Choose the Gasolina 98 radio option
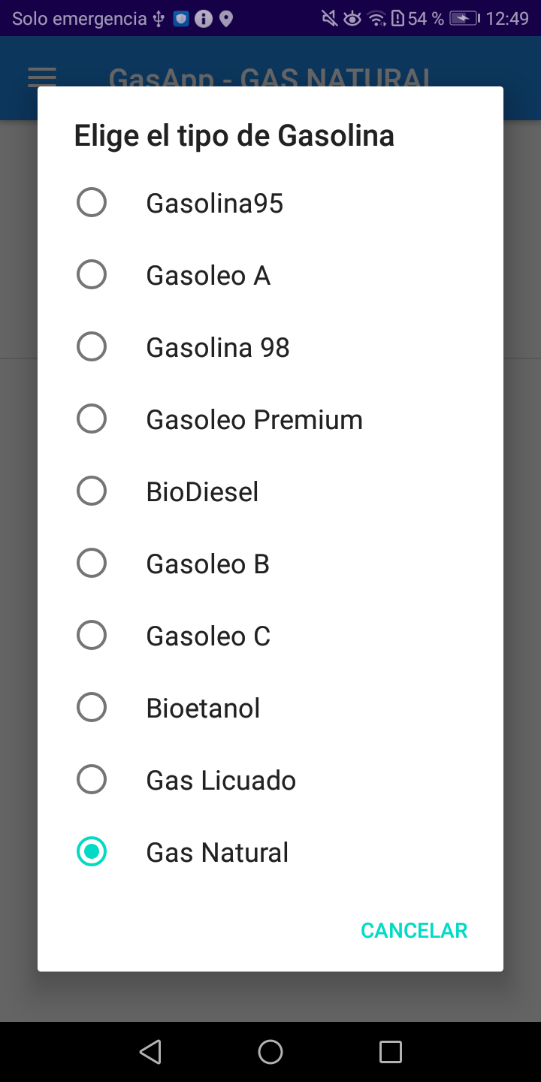 92,347
